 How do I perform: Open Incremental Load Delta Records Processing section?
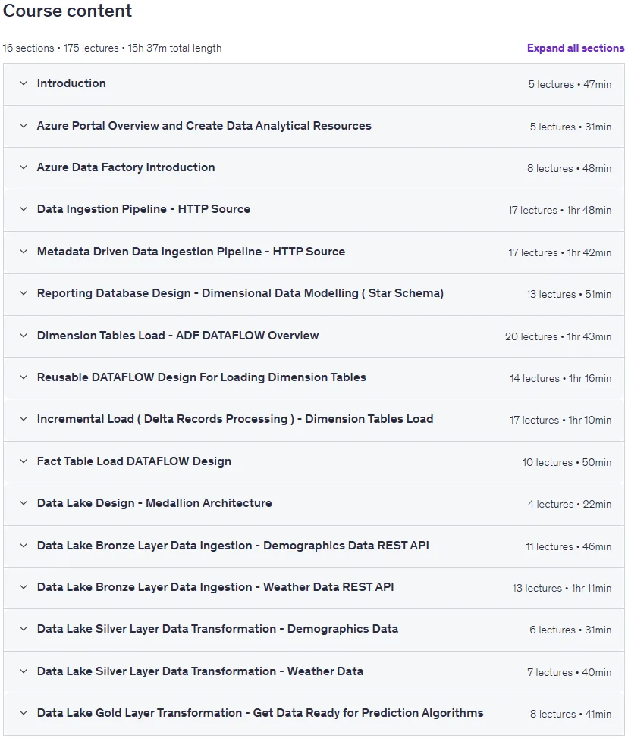coord(314,420)
